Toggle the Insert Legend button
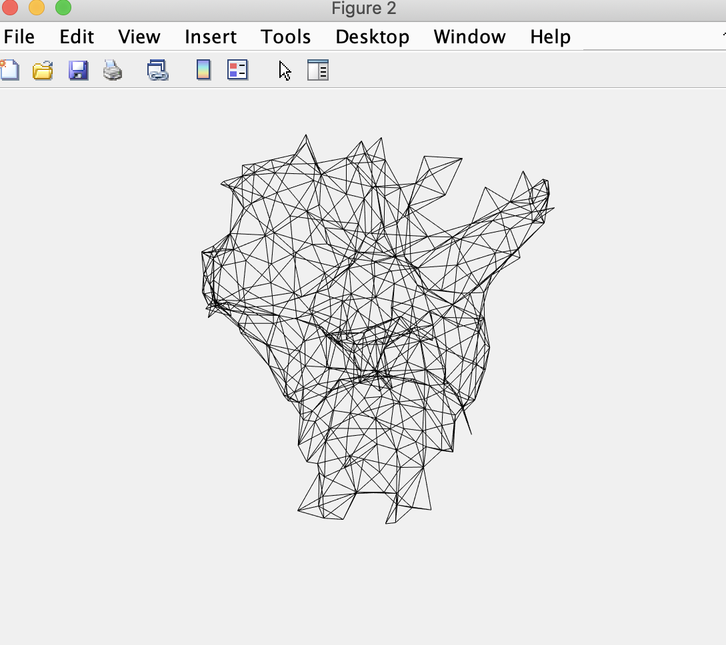This screenshot has height=645, width=726. [x=237, y=70]
